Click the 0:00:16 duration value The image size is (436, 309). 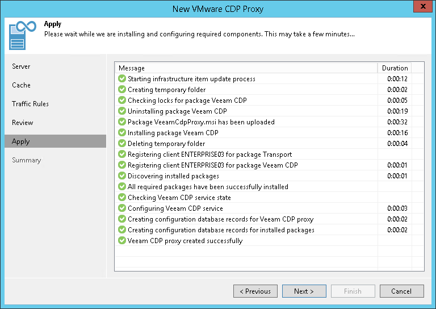[397, 133]
